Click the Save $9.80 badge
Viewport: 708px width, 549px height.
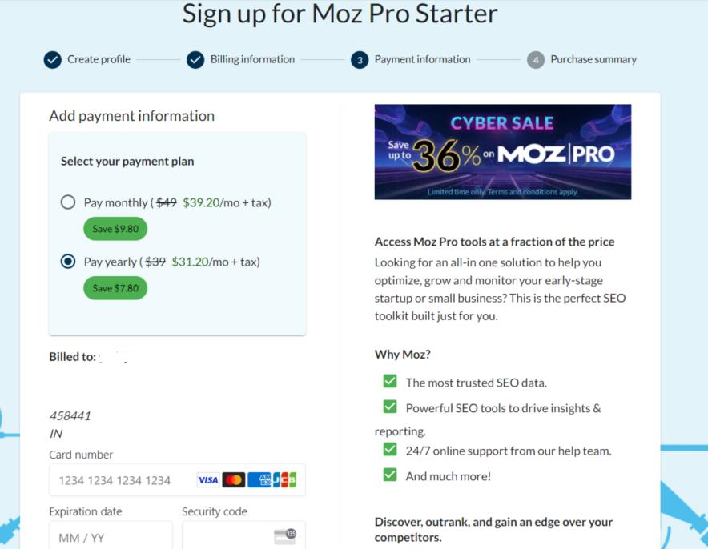pos(115,229)
